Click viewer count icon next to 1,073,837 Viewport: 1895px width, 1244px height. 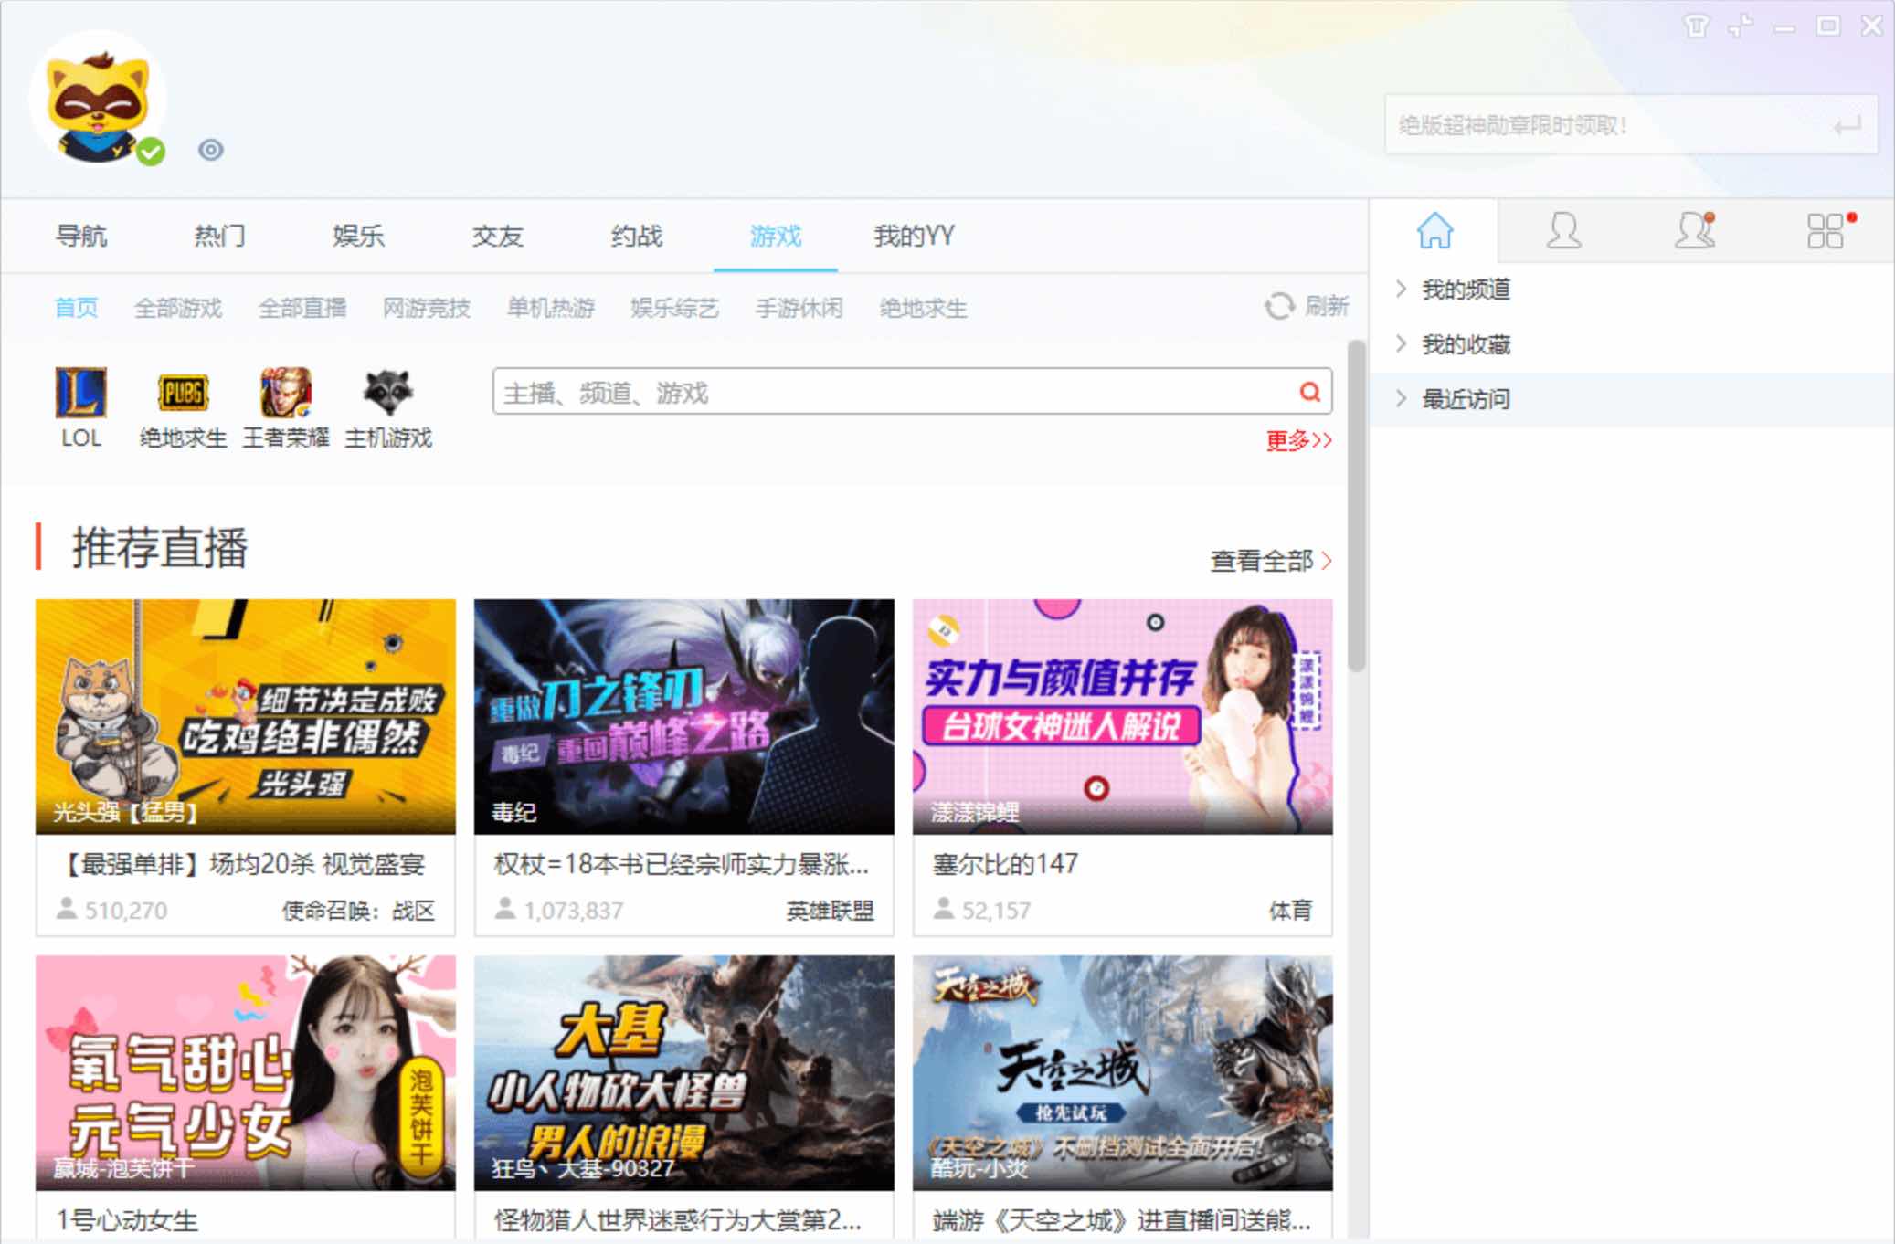click(505, 909)
